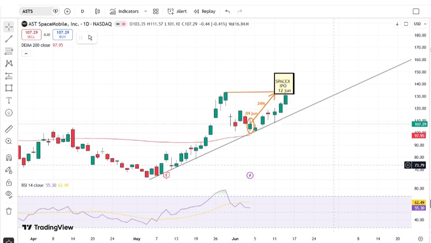Redo the last chart action
The width and height of the screenshot is (431, 243).
240,11
